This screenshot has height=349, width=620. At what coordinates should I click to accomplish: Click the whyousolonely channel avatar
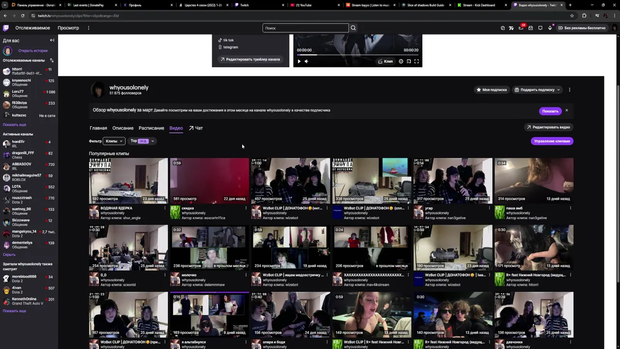coord(98,90)
